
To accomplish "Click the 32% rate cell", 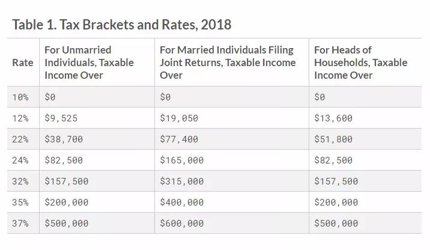I will (20, 181).
